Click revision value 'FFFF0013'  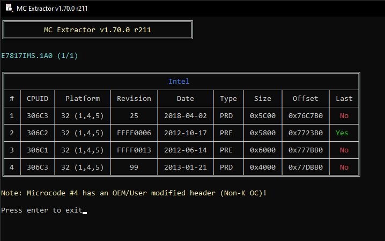[134, 150]
